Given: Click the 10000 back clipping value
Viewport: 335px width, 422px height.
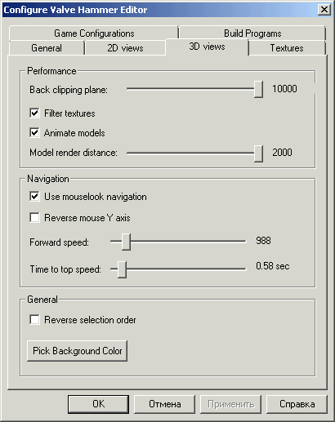Looking at the screenshot, I should (x=284, y=89).
